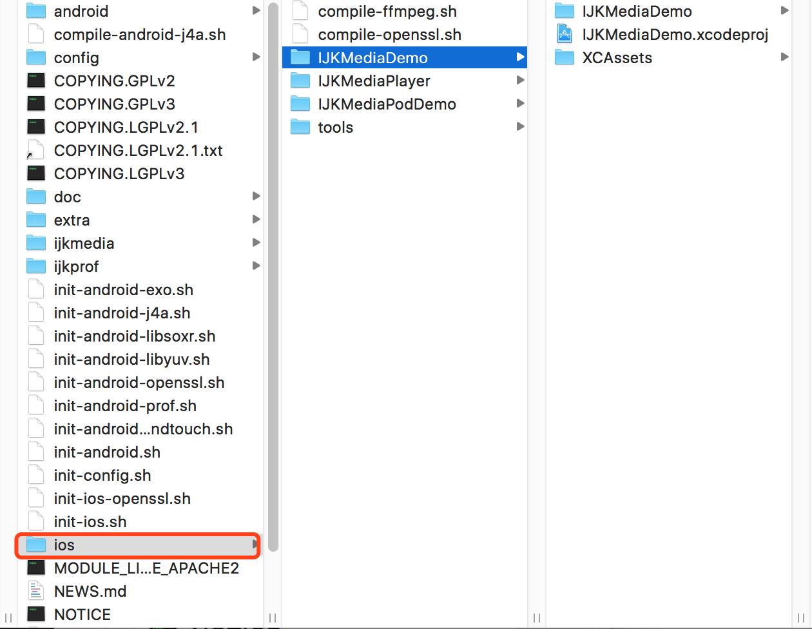The width and height of the screenshot is (812, 629).
Task: Click the doc folder icon
Action: point(36,197)
